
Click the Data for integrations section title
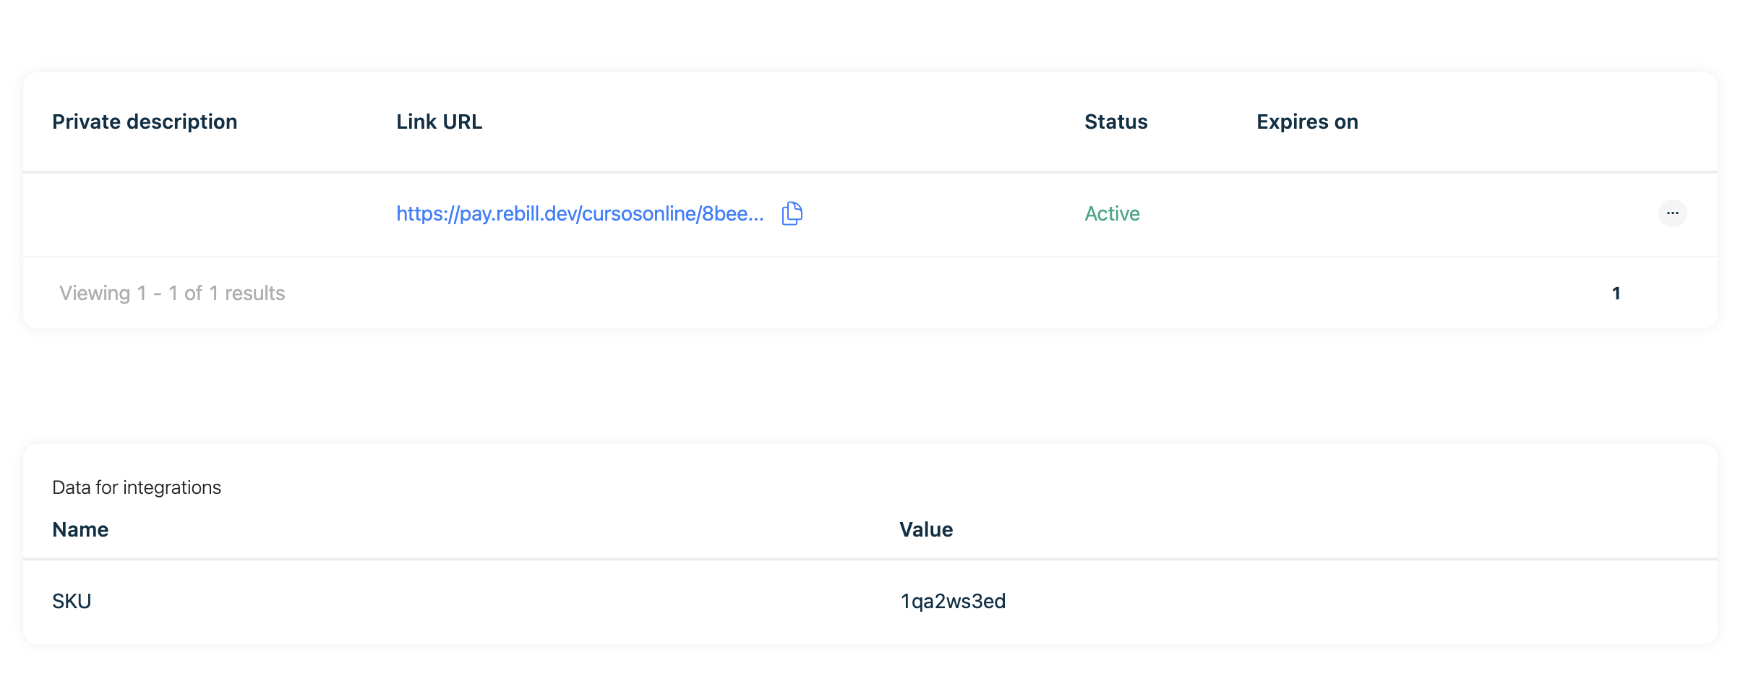(x=137, y=487)
